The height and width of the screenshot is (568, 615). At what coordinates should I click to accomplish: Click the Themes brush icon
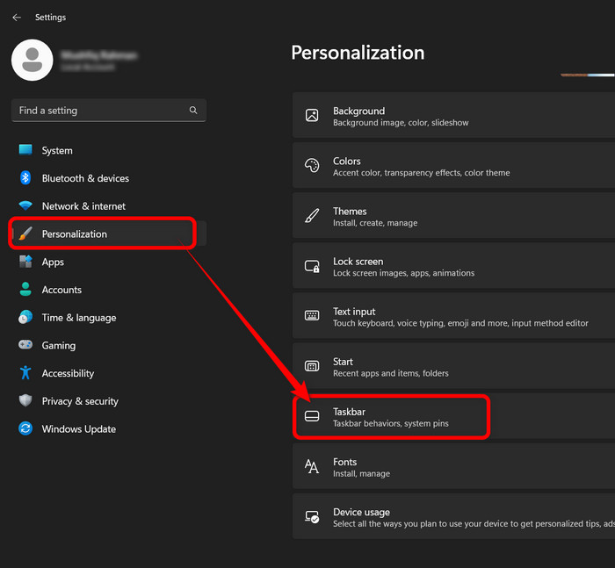point(312,216)
